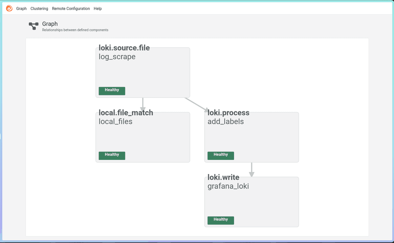The width and height of the screenshot is (394, 243).
Task: Click the 'grafana_loki' label text
Action: click(x=228, y=187)
